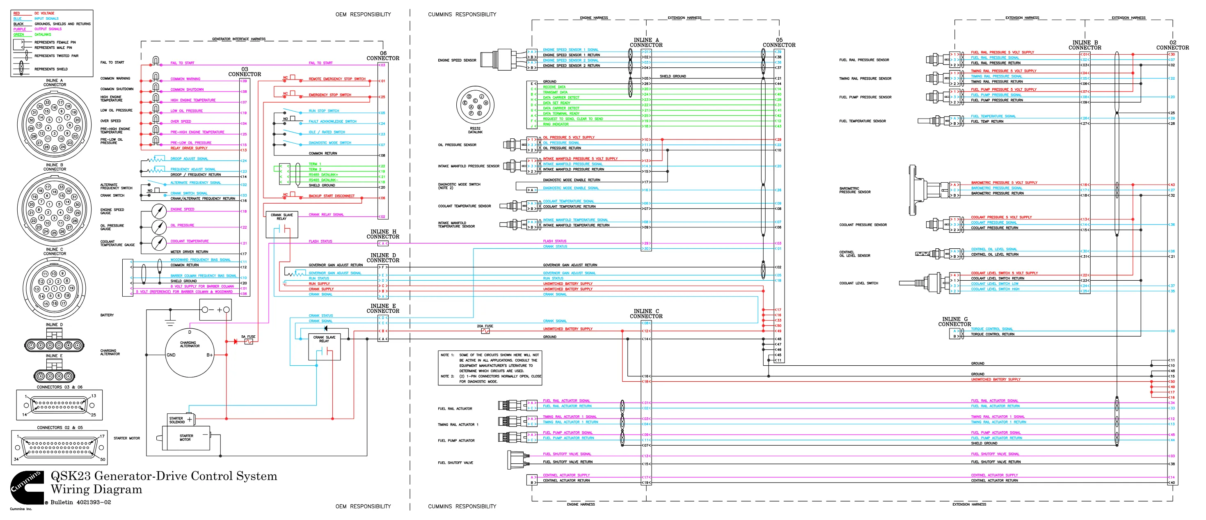Click the crank slave relay near 06 connector
This screenshot has height=520, width=1206.
coord(282,224)
